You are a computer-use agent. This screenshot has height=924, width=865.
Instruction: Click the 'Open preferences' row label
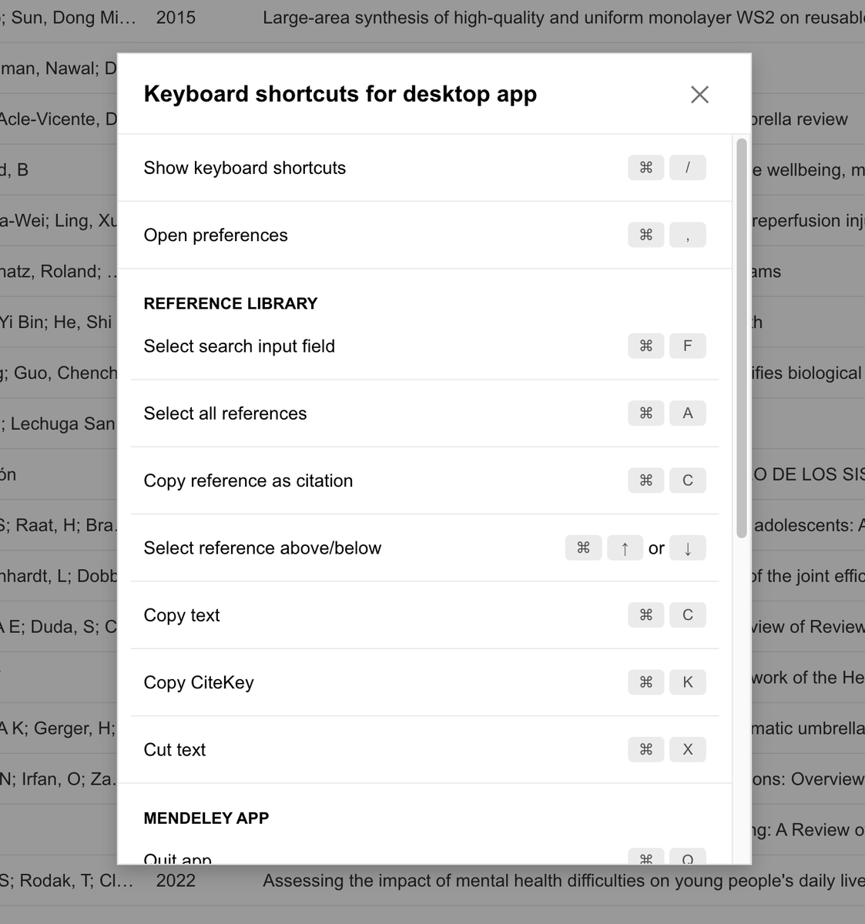tap(216, 235)
